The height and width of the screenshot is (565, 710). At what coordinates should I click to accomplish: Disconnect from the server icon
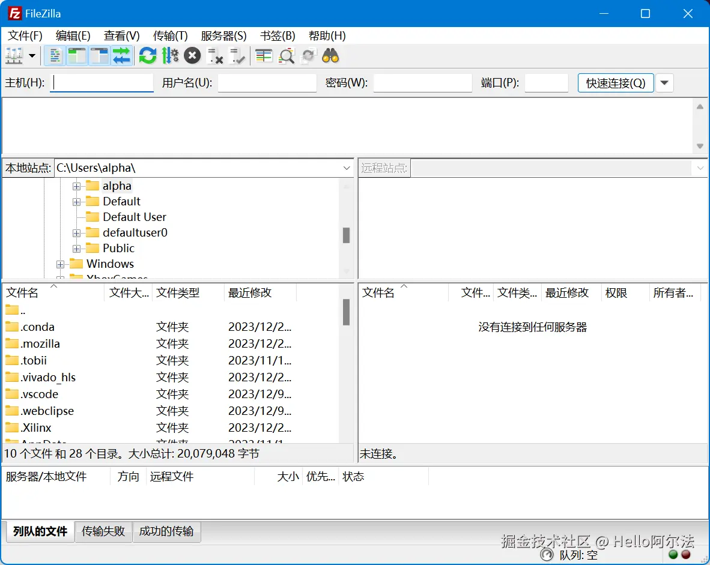(x=214, y=56)
